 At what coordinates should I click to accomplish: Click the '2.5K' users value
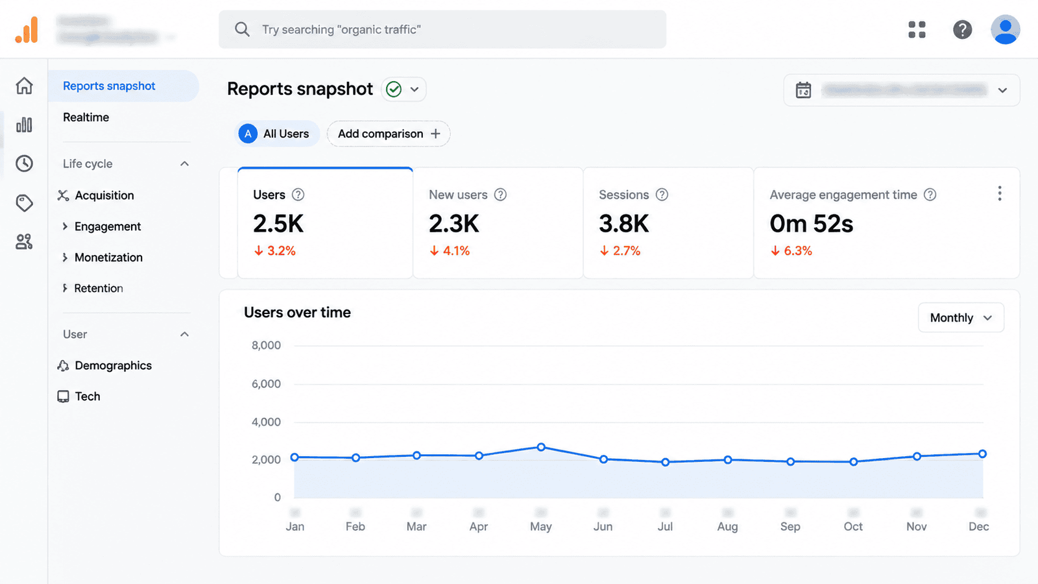tap(278, 224)
